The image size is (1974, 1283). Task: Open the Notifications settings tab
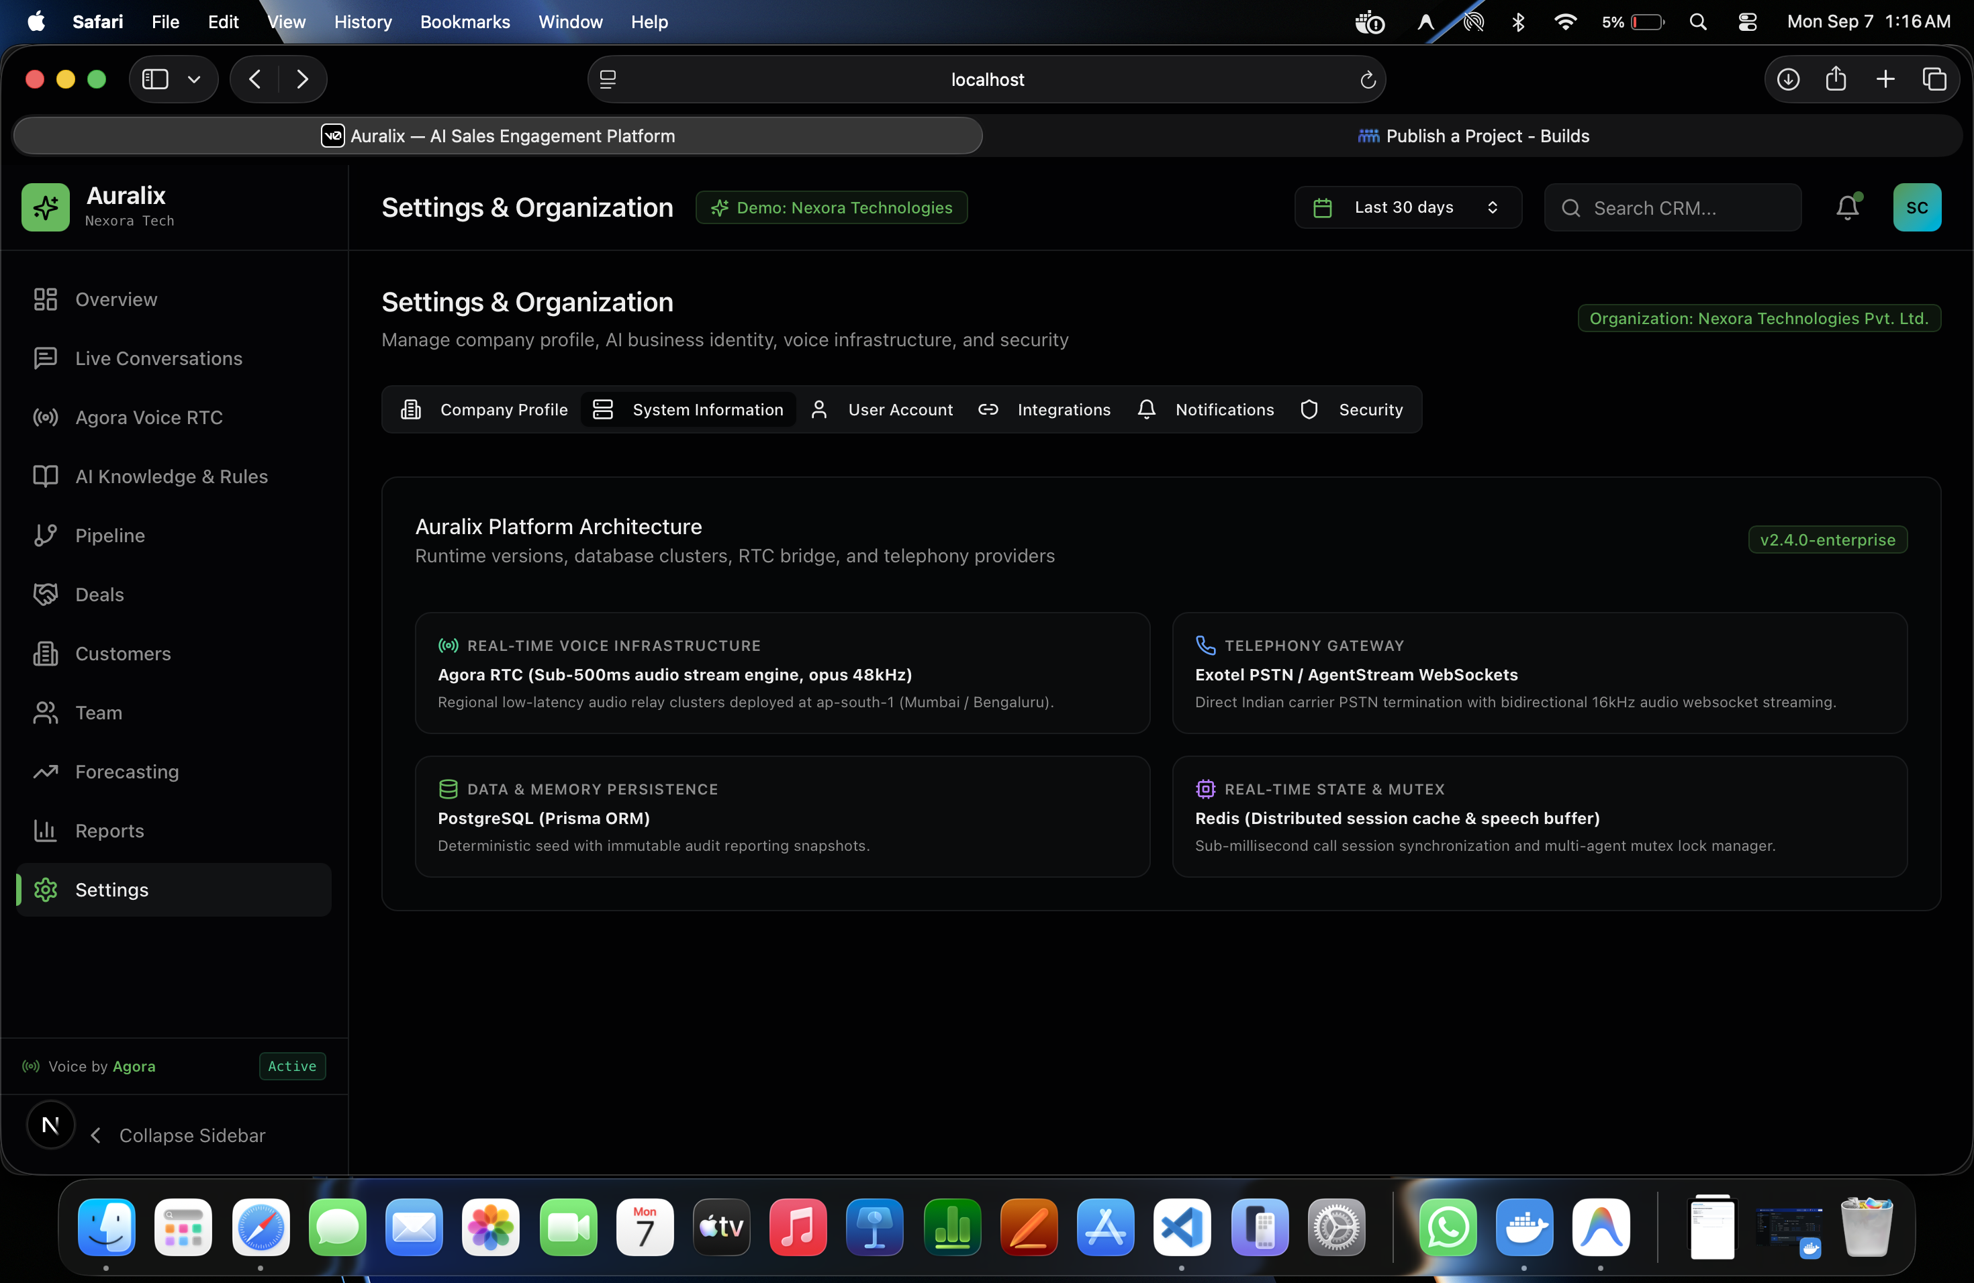coord(1205,409)
